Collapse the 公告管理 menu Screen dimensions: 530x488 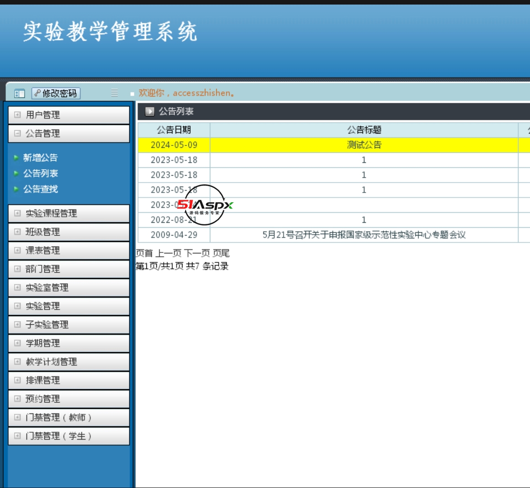click(x=69, y=134)
